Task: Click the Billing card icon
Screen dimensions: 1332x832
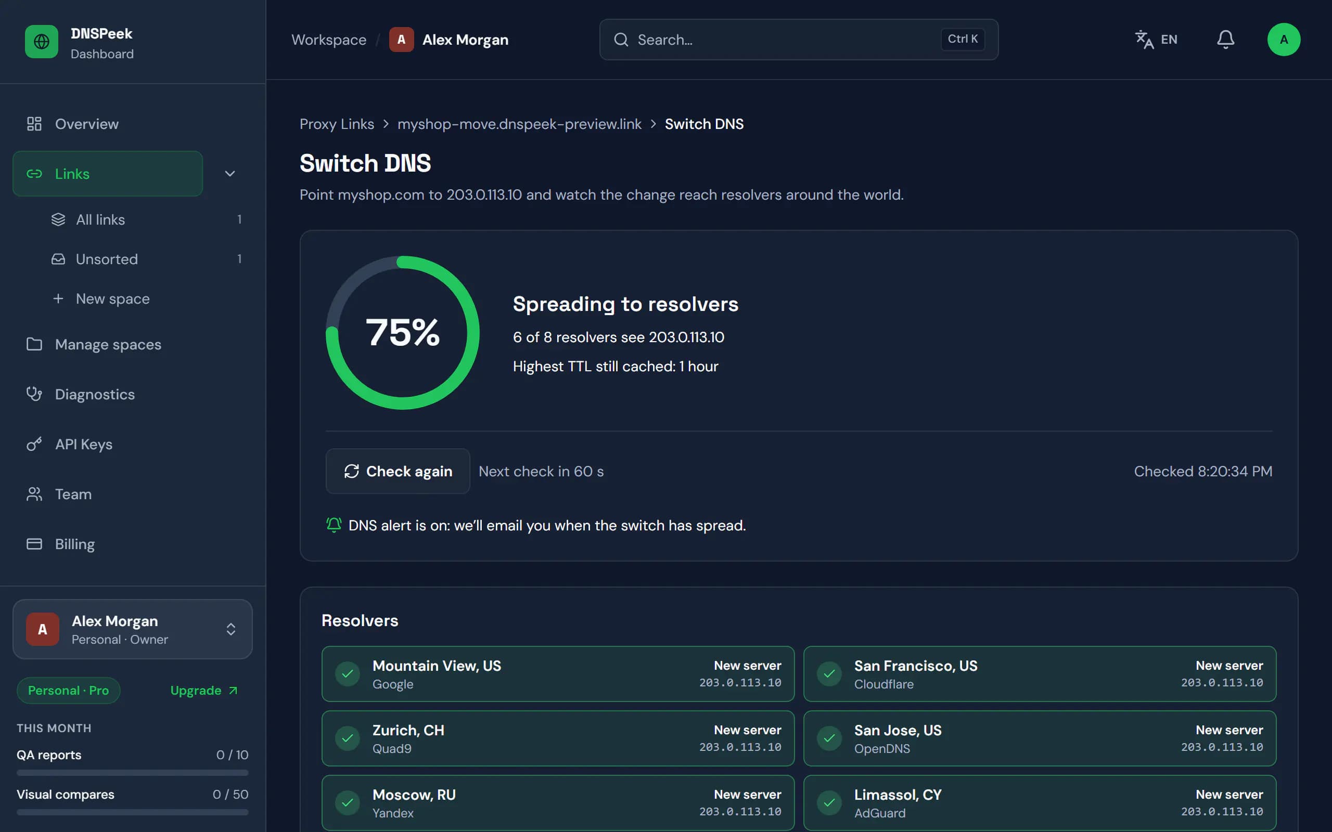Action: 34,544
